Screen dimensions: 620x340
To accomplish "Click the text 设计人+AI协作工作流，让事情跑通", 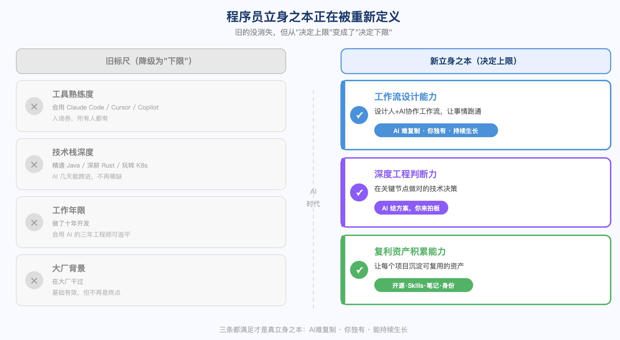I will tap(428, 111).
